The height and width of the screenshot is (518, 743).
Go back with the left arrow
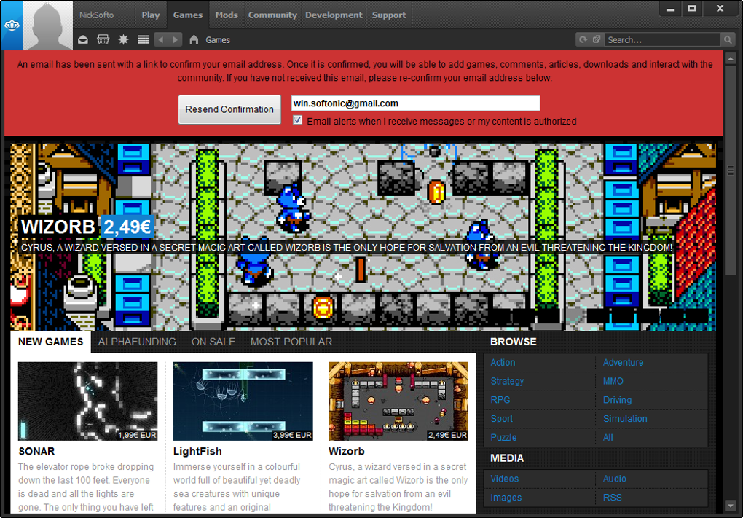[161, 40]
